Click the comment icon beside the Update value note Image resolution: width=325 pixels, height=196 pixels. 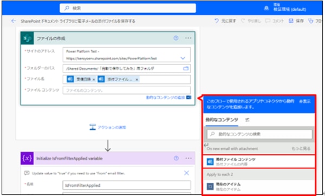27,173
